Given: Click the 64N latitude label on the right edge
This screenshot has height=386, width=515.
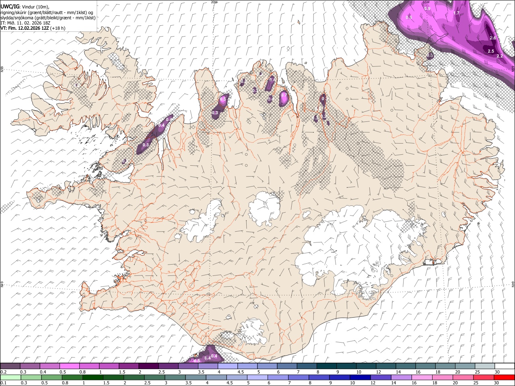Looking at the screenshot, I should click(x=513, y=284).
